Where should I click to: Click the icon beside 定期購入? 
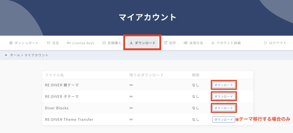(x=104, y=43)
